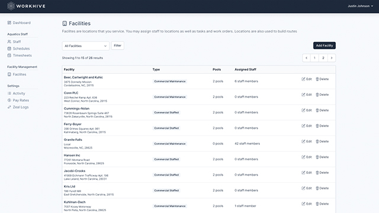
Task: Click the Pay Rates dollar icon
Action: (9, 100)
